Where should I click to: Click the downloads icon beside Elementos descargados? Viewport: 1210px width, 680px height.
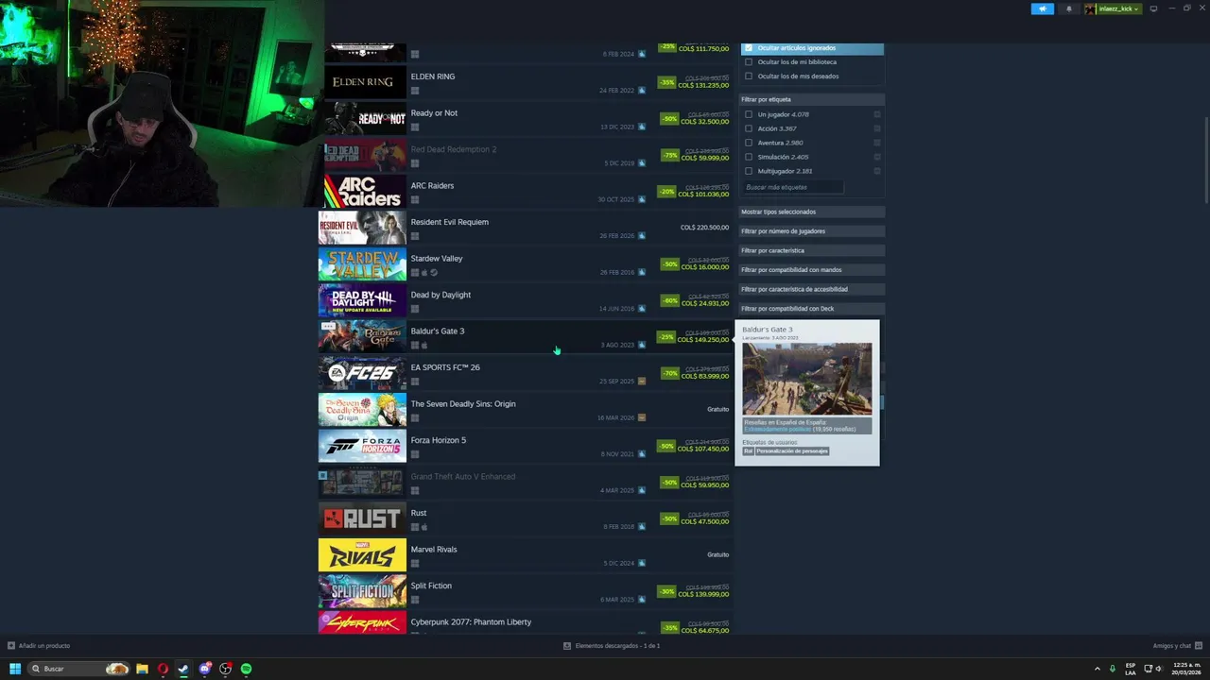tap(567, 646)
